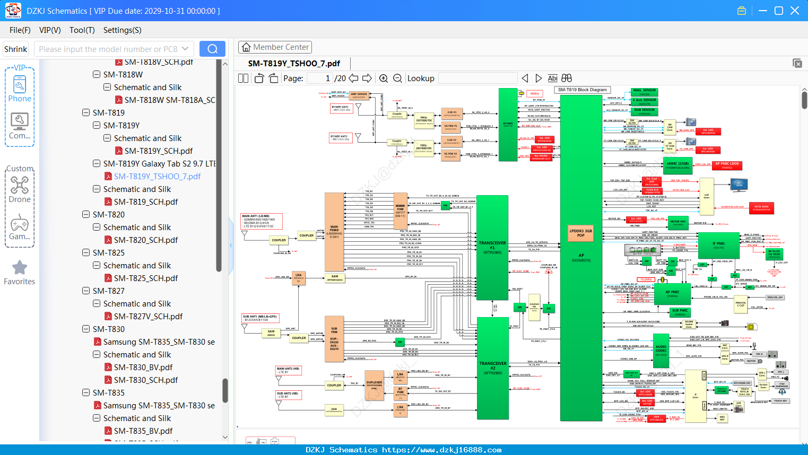Collapse the left panel splitter handle
The width and height of the screenshot is (808, 455).
231,246
